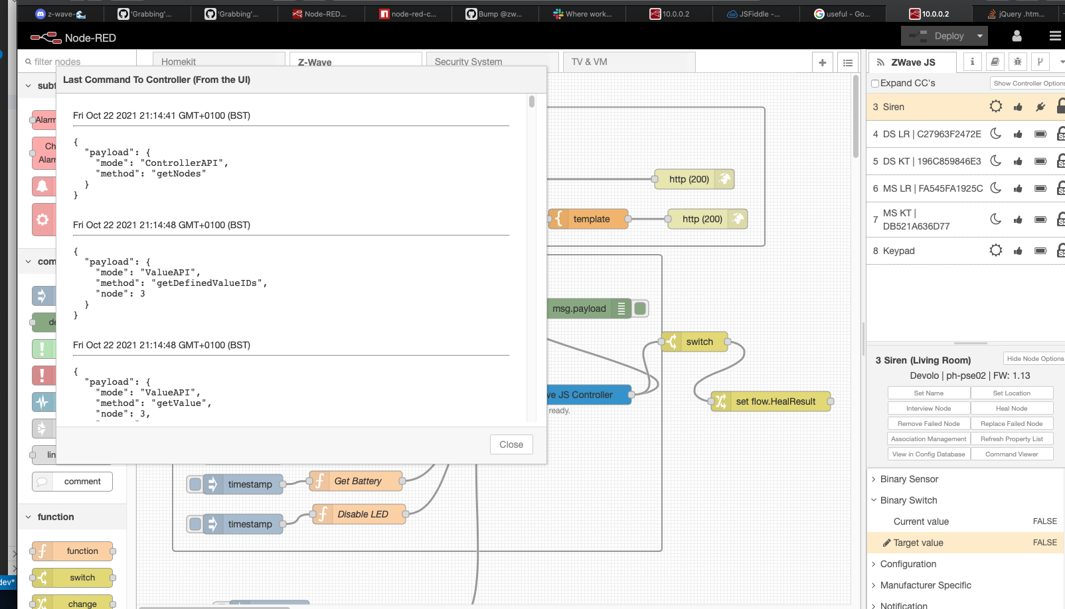Select the green exclamation status palette node
1065x609 pixels.
pyautogui.click(x=44, y=349)
